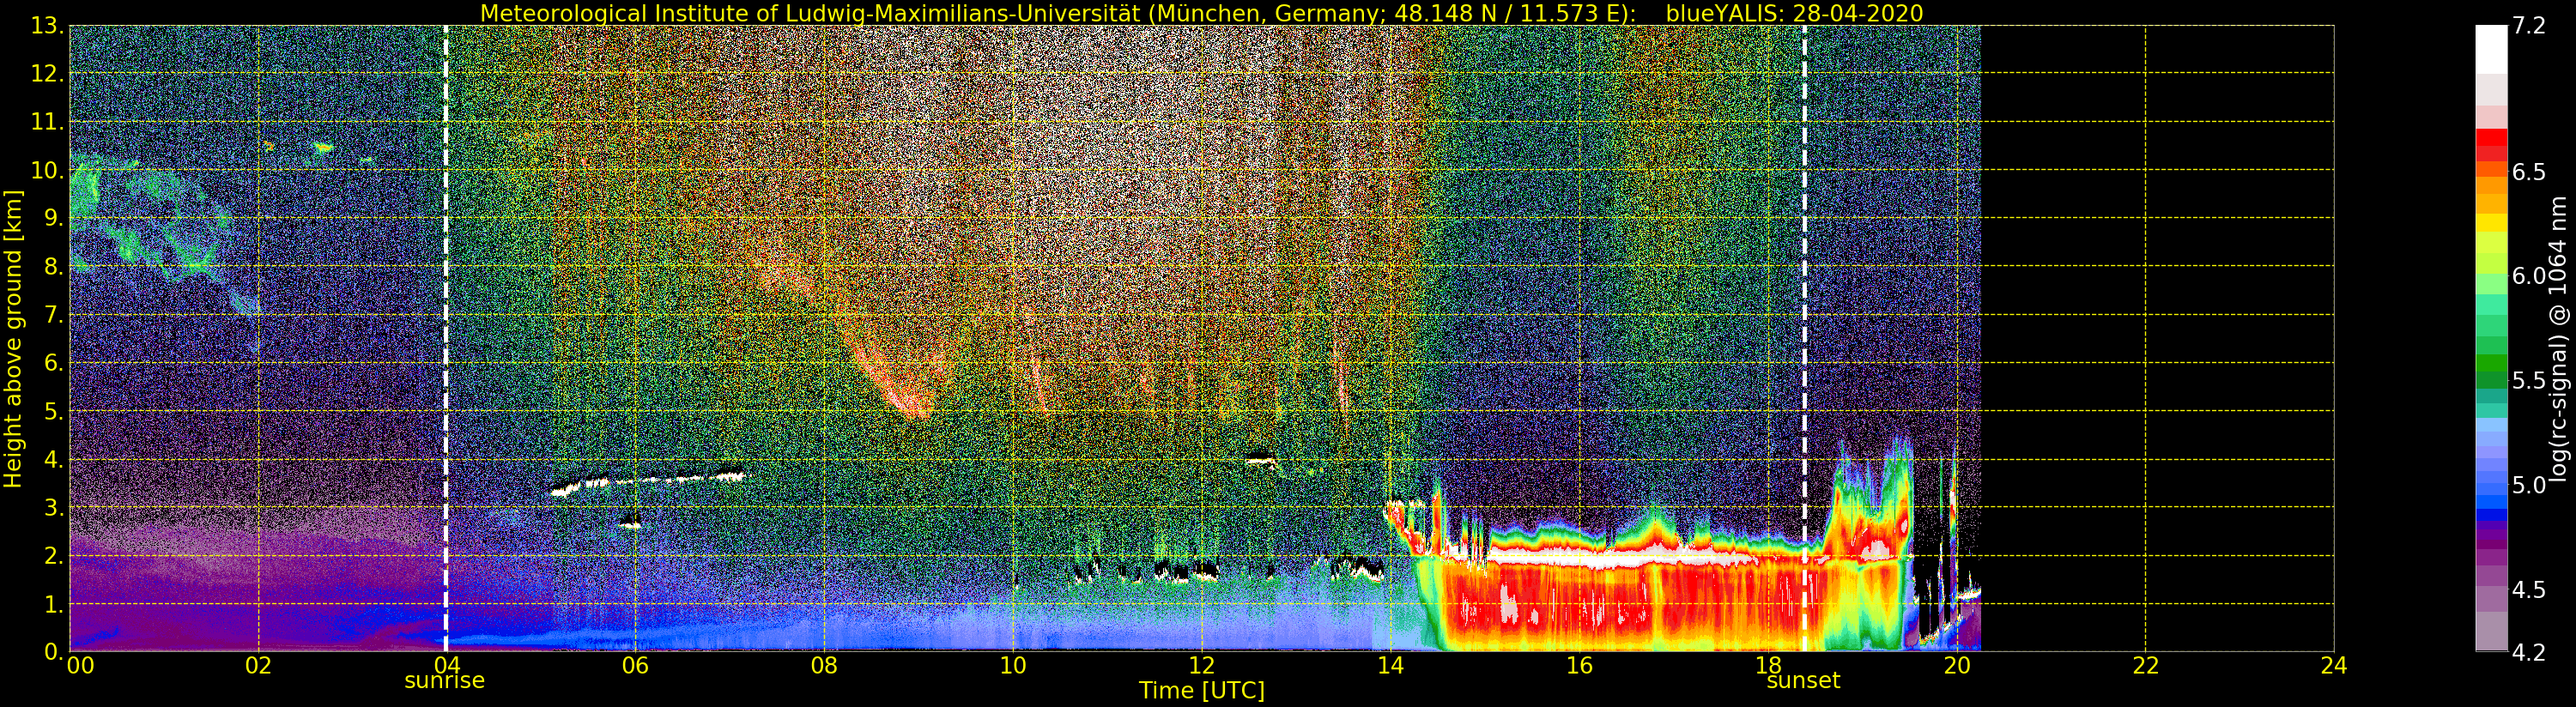Click the "sunset" label below the time axis

click(1803, 681)
